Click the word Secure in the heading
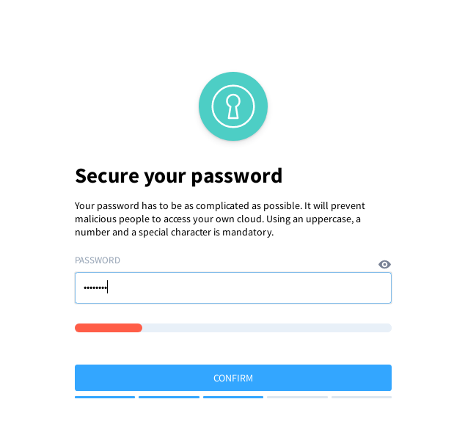476x446 pixels. click(x=107, y=176)
